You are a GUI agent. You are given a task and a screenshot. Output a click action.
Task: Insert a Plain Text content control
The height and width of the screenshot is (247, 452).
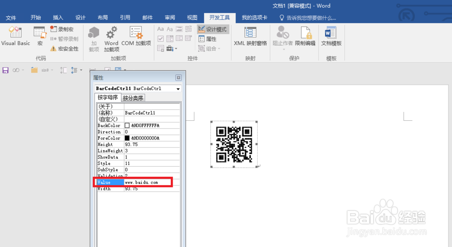click(170, 29)
